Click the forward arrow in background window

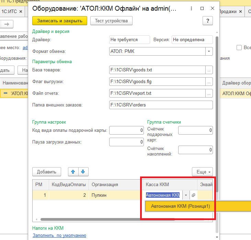pyautogui.click(x=7, y=24)
